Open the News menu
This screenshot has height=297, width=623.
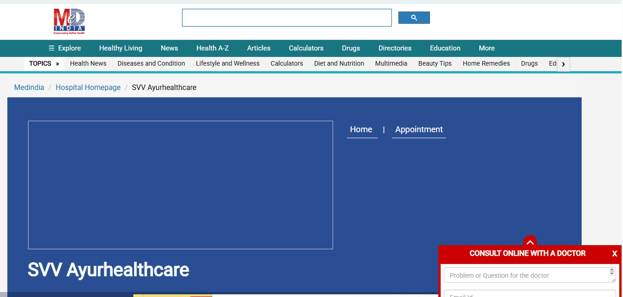[170, 48]
